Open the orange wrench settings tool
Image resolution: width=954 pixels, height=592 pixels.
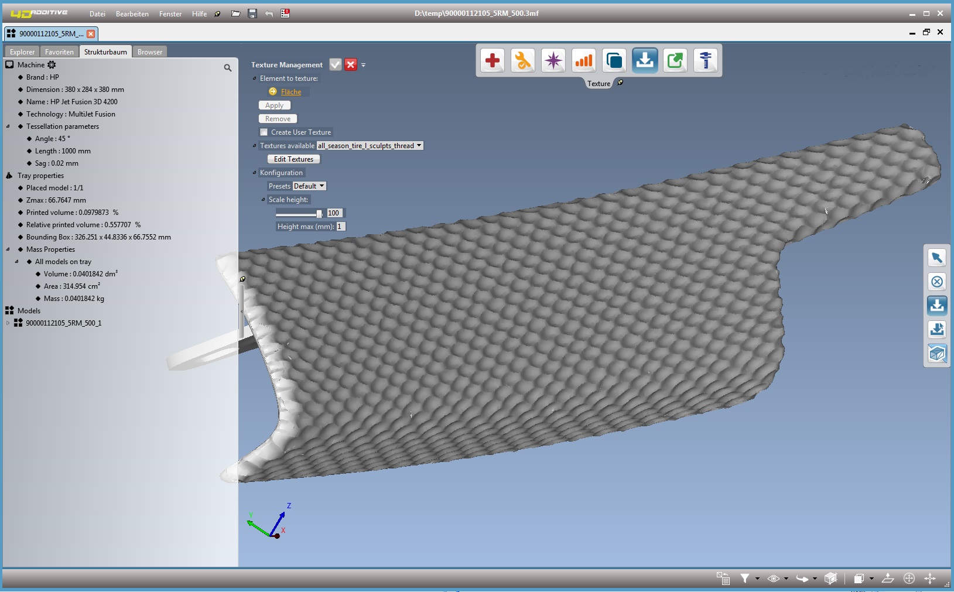(x=523, y=60)
